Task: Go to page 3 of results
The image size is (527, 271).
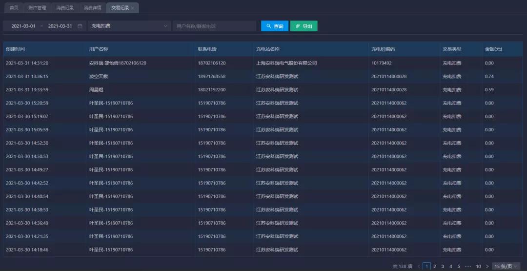Action: point(443,266)
